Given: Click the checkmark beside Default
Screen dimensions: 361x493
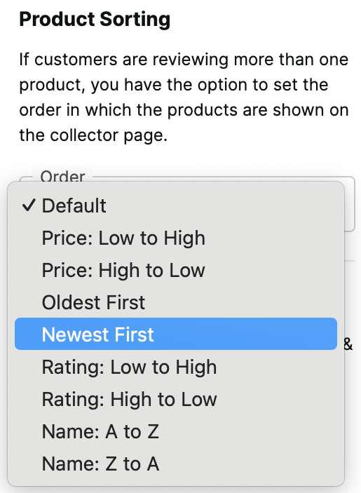Looking at the screenshot, I should [28, 205].
